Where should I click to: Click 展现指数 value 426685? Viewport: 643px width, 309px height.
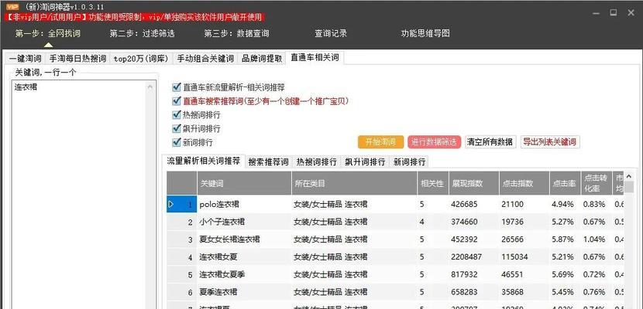[464, 204]
